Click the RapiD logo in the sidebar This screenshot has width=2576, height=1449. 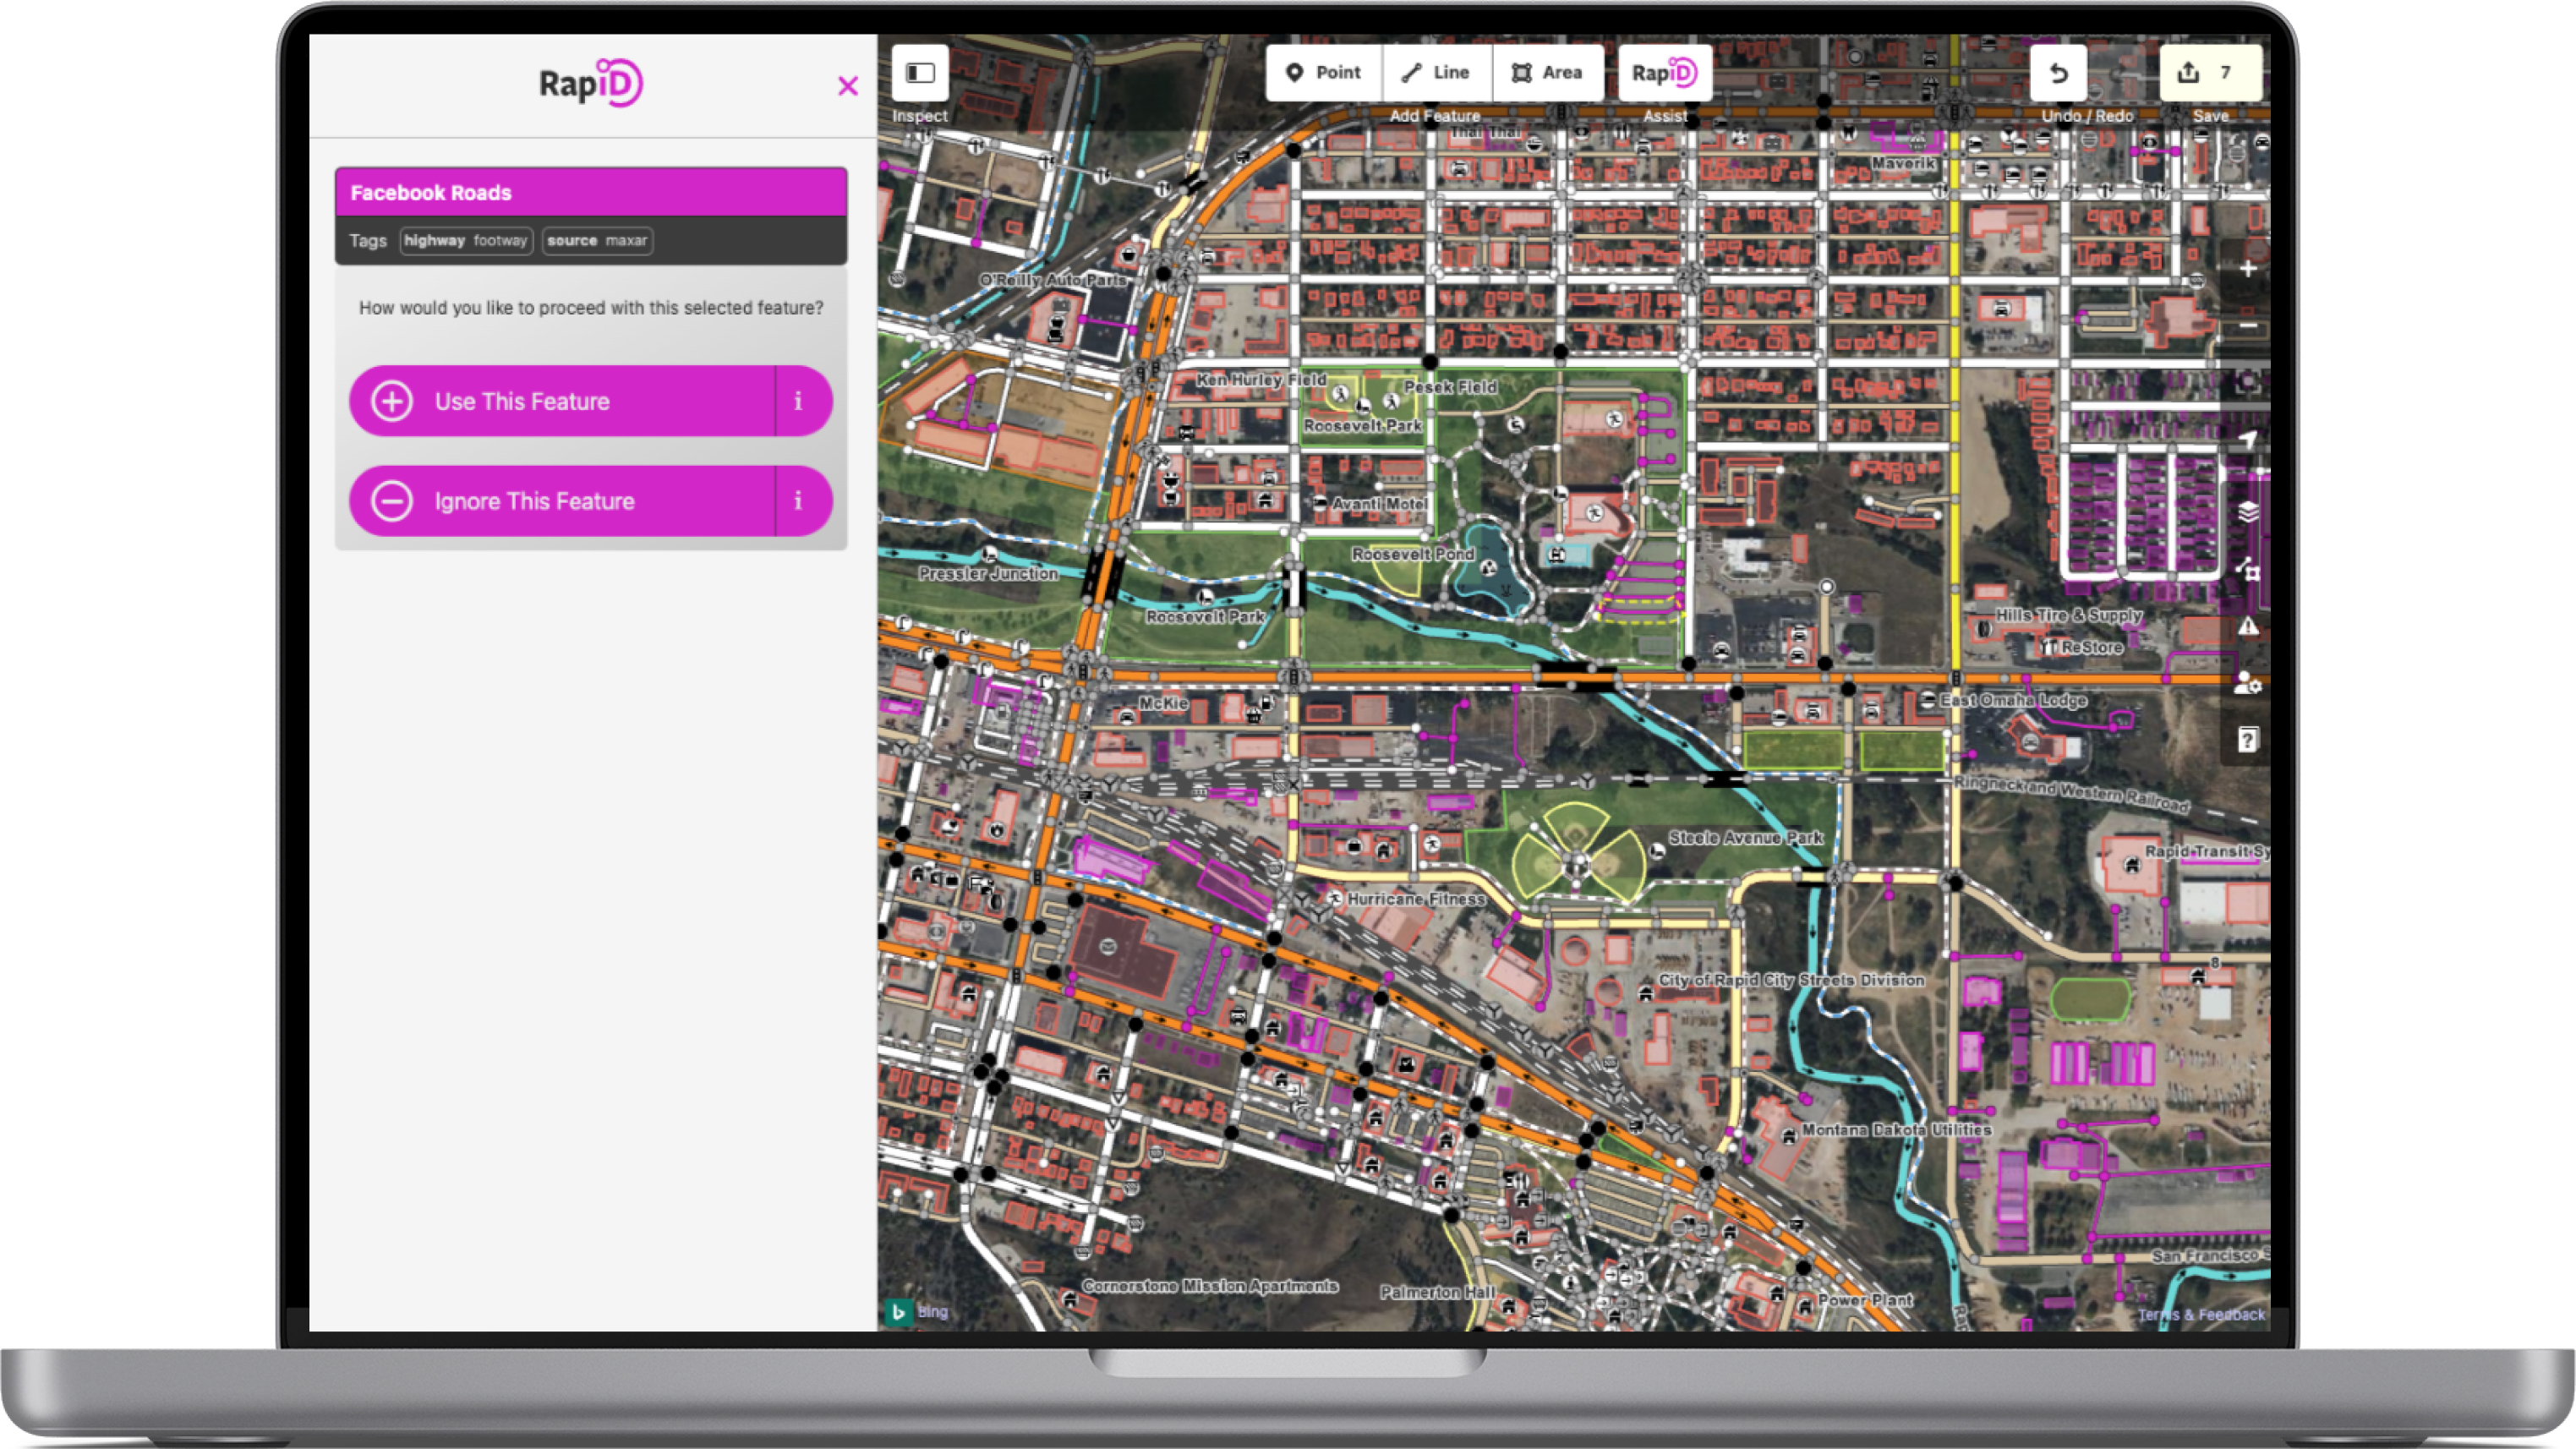(x=590, y=83)
